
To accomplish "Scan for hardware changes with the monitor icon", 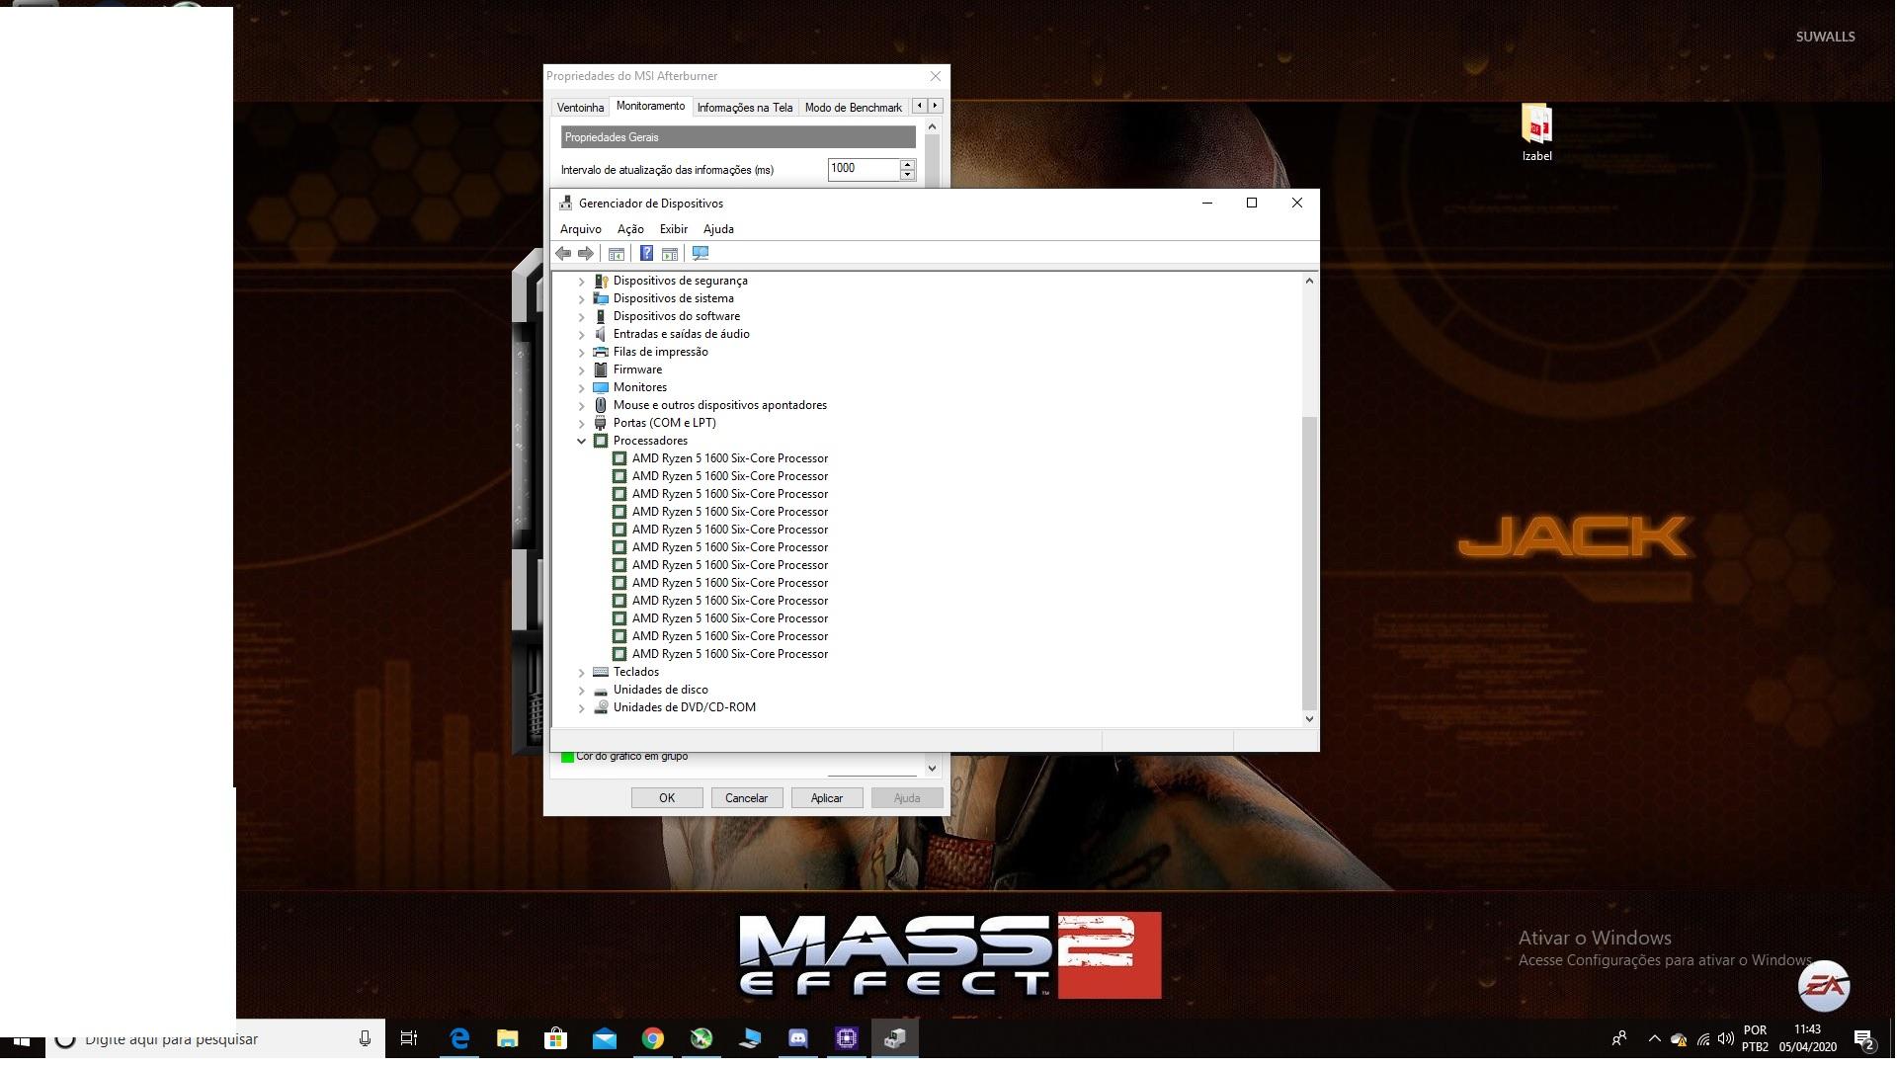I will tap(701, 254).
